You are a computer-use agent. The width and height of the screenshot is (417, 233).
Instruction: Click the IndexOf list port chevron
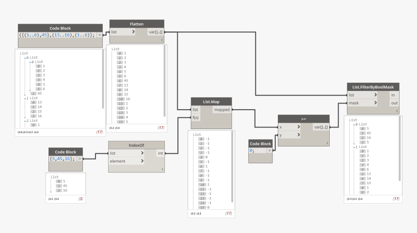tap(141, 153)
